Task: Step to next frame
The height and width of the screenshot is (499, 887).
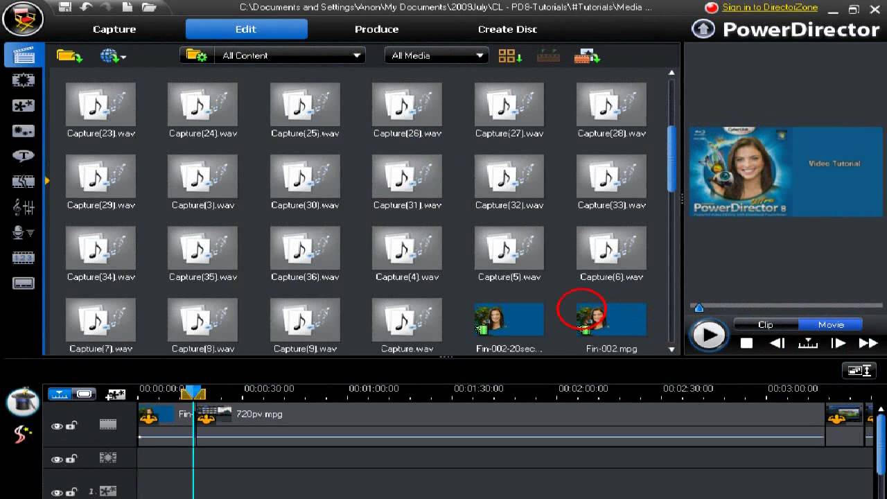Action: (x=838, y=343)
